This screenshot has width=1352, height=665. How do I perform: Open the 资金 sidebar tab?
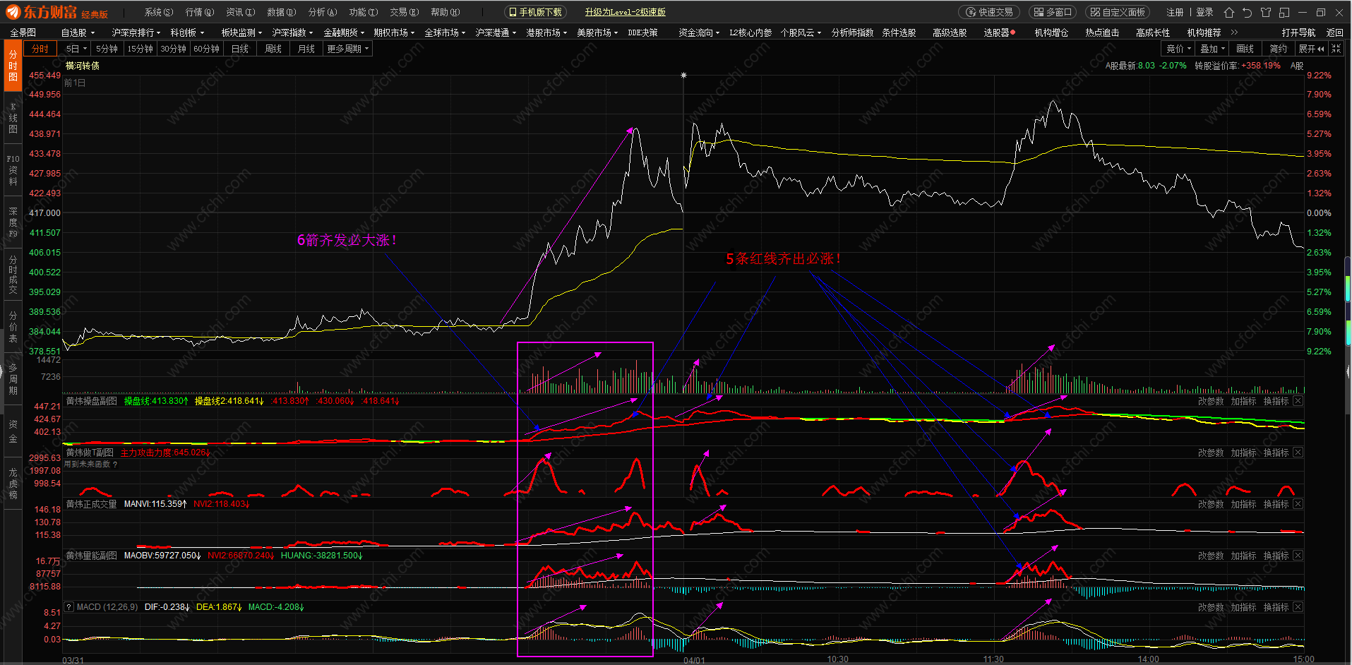tap(13, 431)
